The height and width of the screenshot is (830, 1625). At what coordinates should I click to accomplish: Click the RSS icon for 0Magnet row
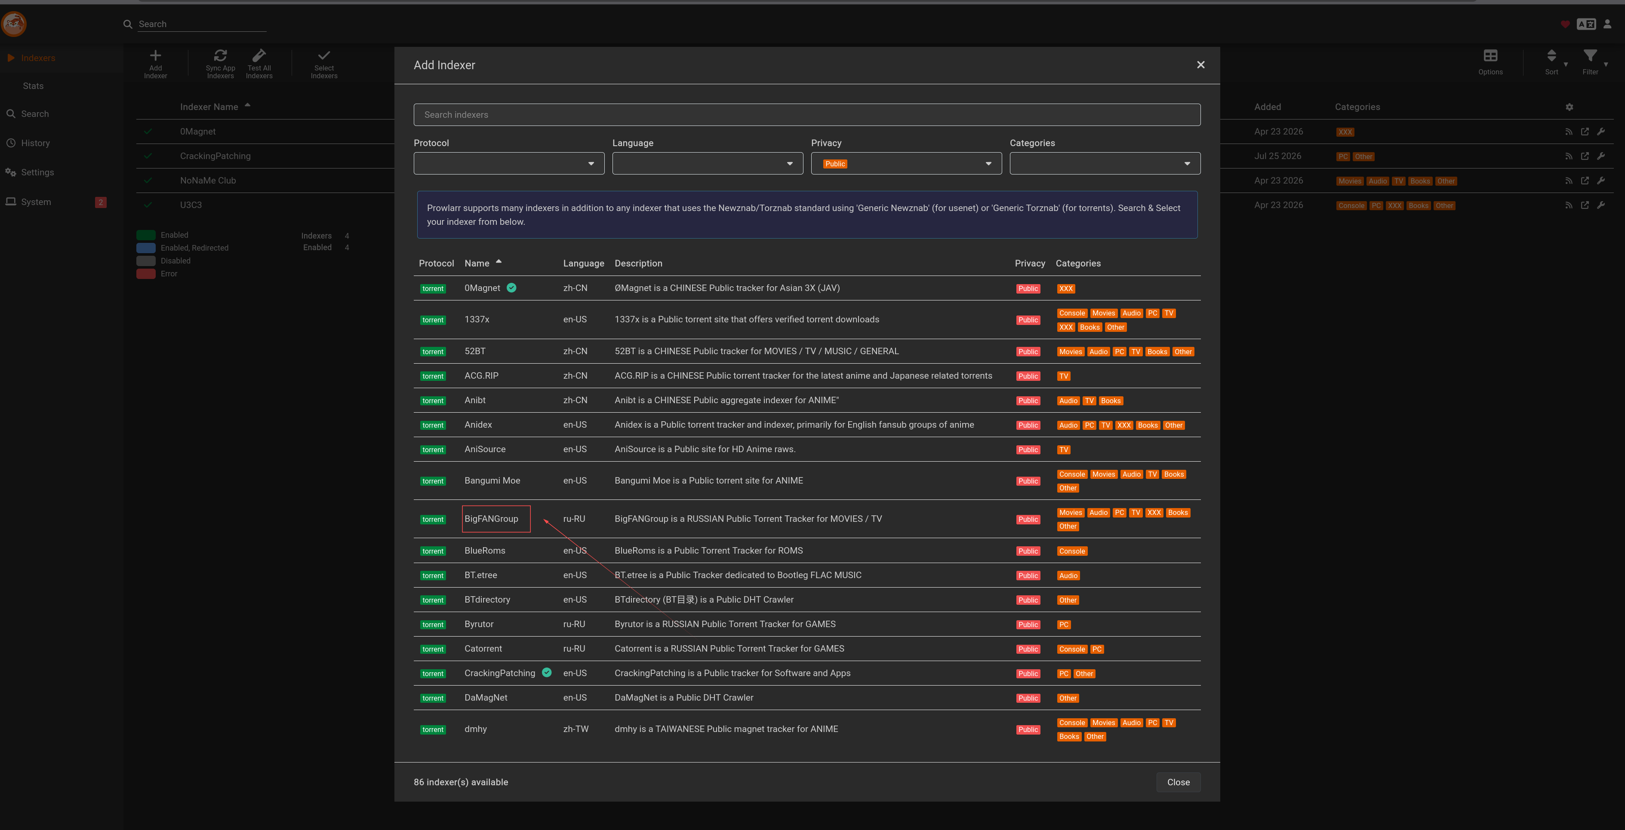[x=1568, y=132]
